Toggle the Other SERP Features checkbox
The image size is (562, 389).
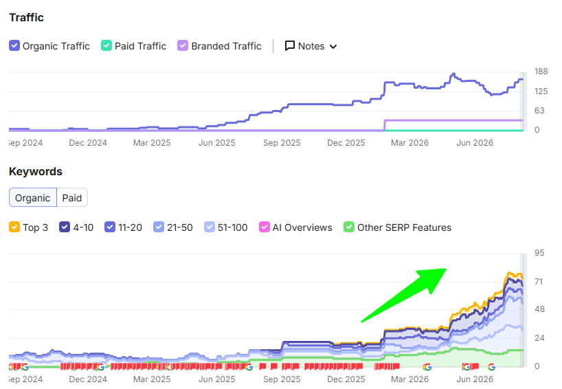pos(349,227)
